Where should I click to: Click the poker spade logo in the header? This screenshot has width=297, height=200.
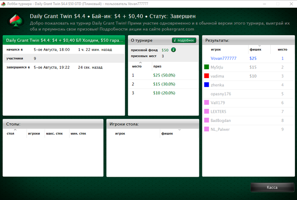[16, 21]
